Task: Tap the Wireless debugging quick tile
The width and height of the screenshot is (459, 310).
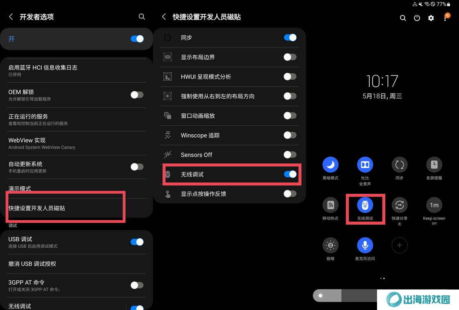Action: 365,205
